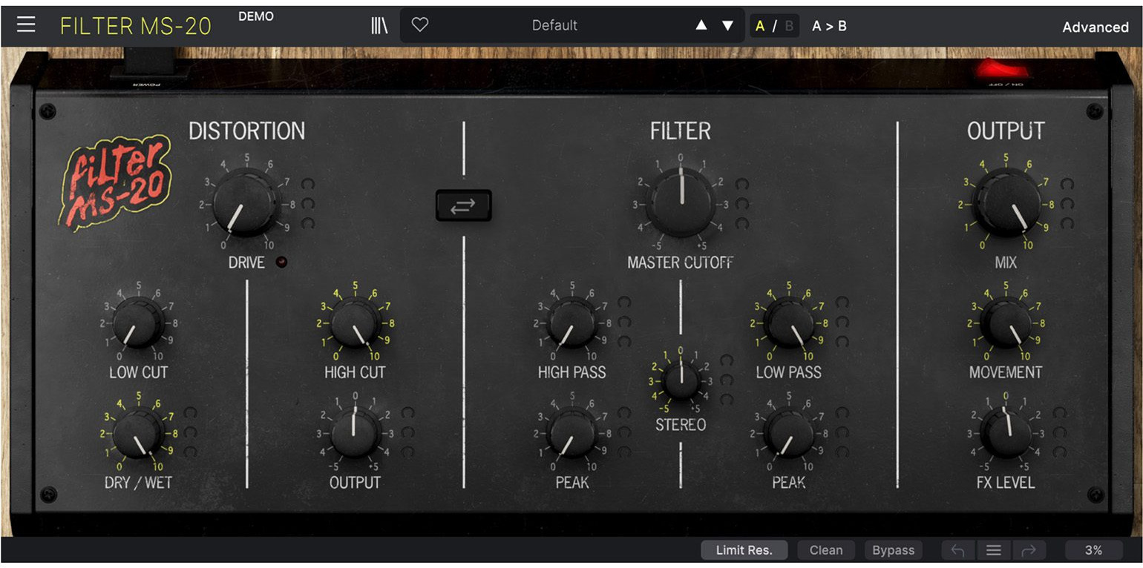This screenshot has height=568, width=1143.
Task: Click the Master Cutoff knob
Action: tap(681, 202)
